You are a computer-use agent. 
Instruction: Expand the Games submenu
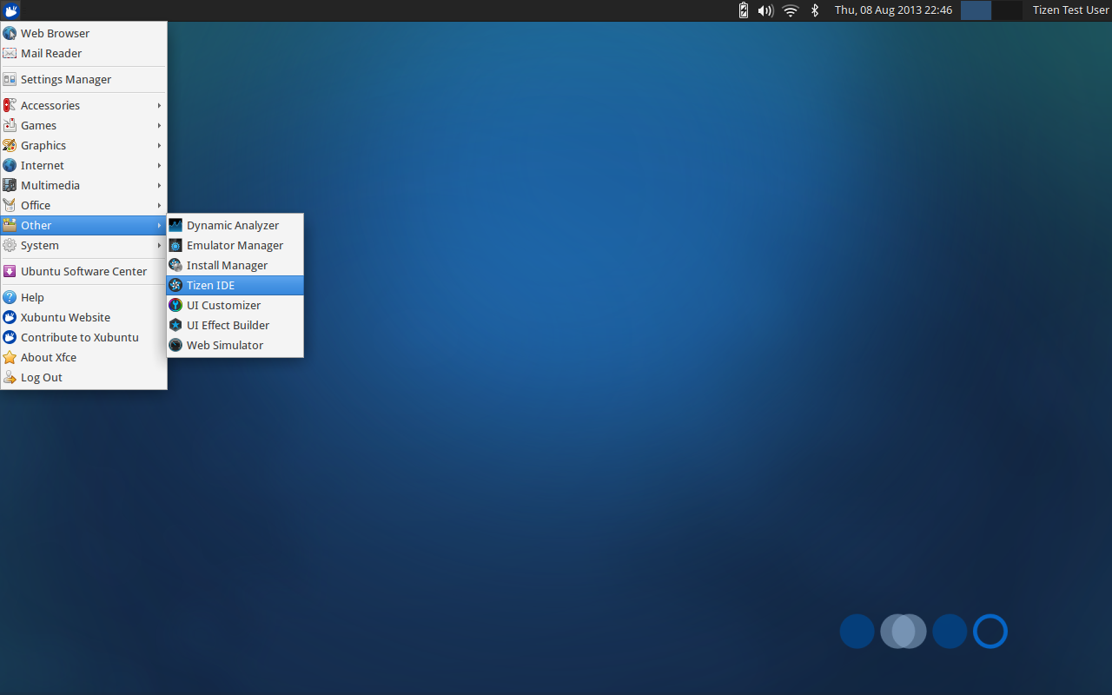point(83,125)
